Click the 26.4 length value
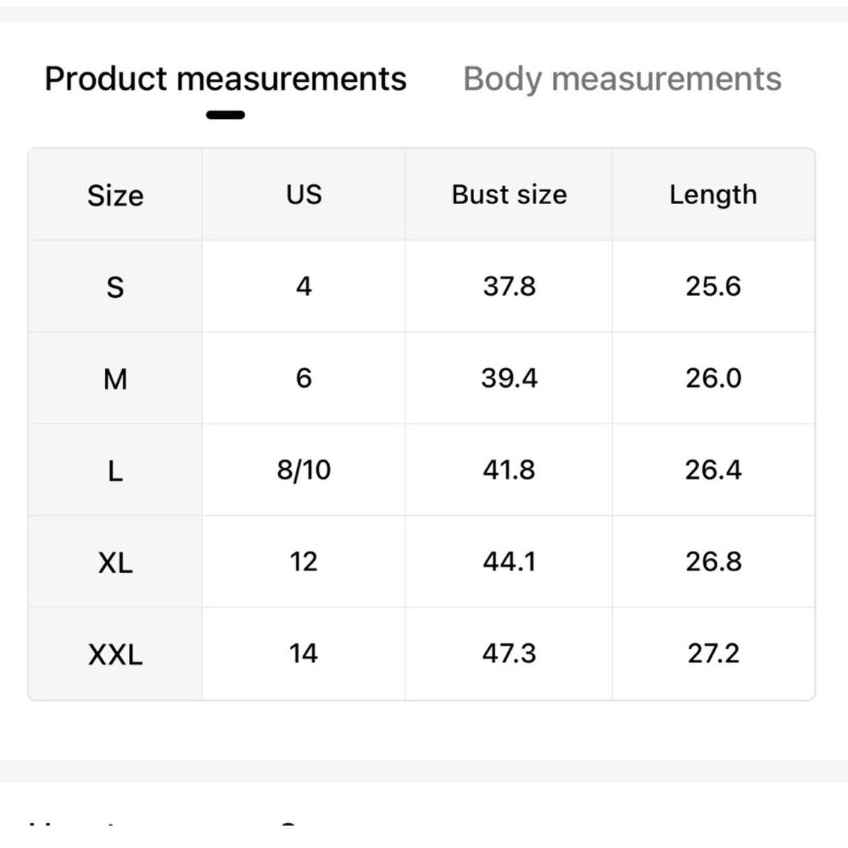Screen dimensions: 848x848 [x=713, y=470]
